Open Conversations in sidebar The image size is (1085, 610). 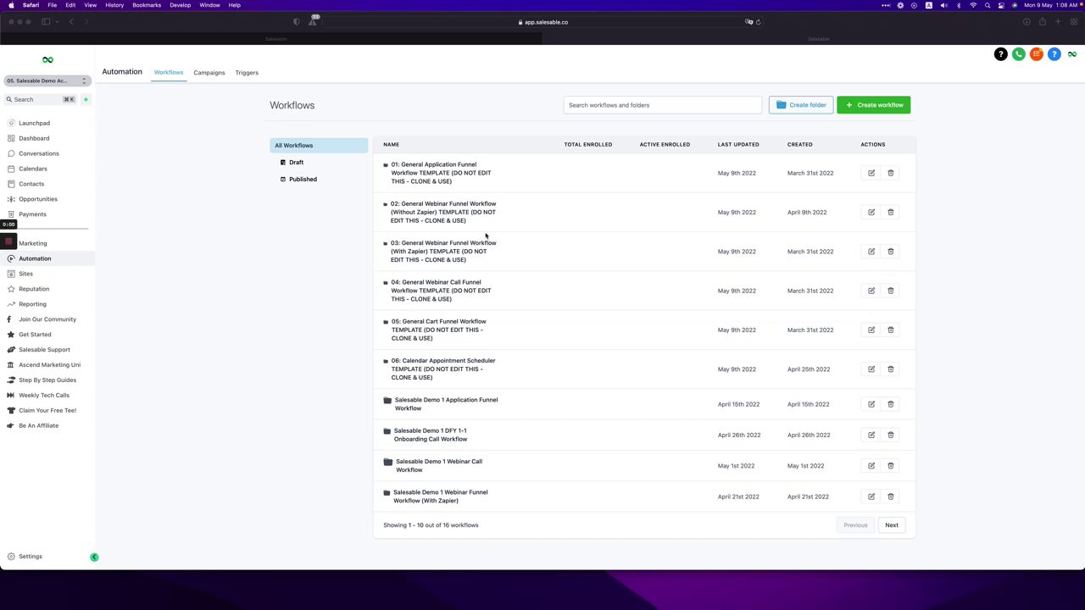[39, 153]
